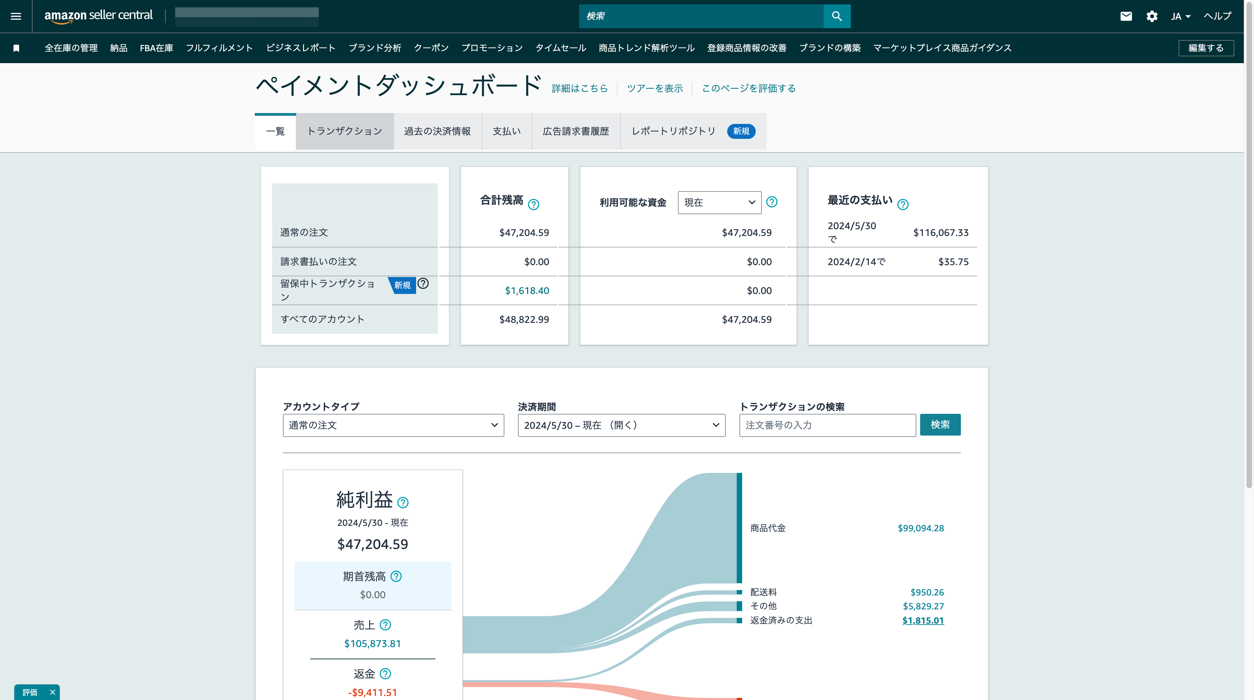1254x700 pixels.
Task: Click the ツアーを表示 link
Action: click(655, 89)
